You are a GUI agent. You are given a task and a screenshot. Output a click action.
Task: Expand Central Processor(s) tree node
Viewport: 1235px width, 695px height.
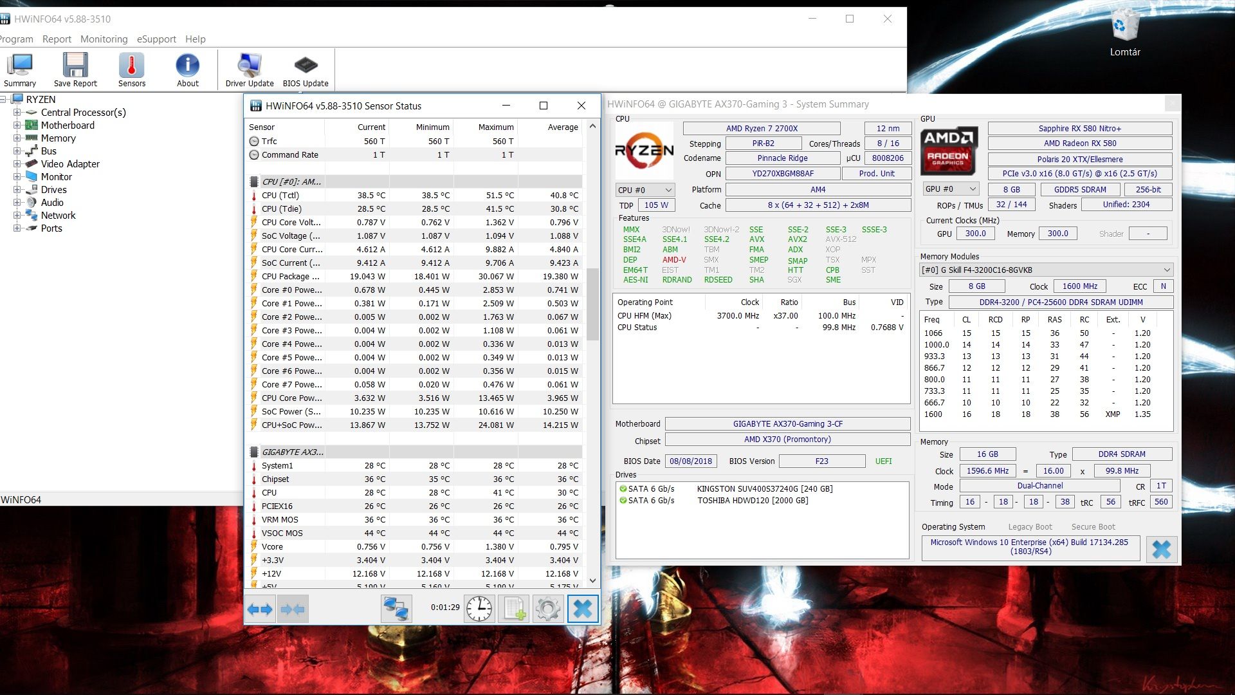17,112
